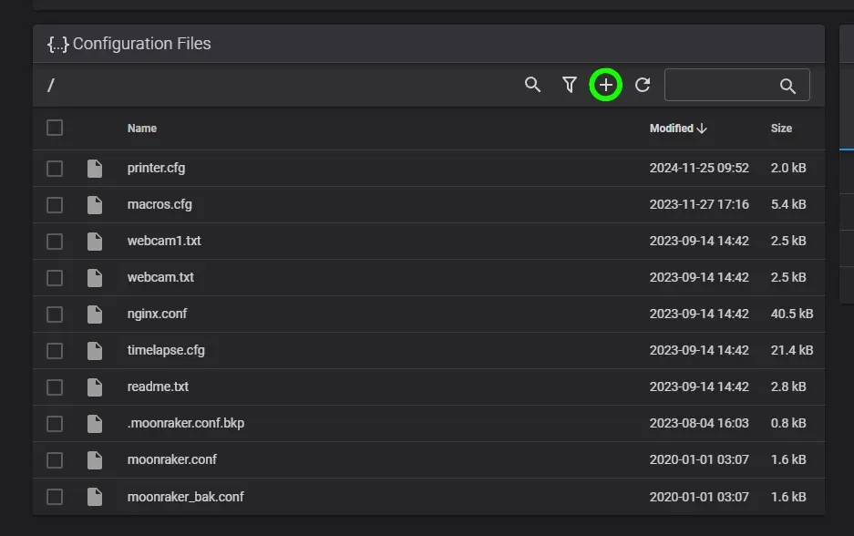
Task: Click the refresh file list icon
Action: point(643,85)
